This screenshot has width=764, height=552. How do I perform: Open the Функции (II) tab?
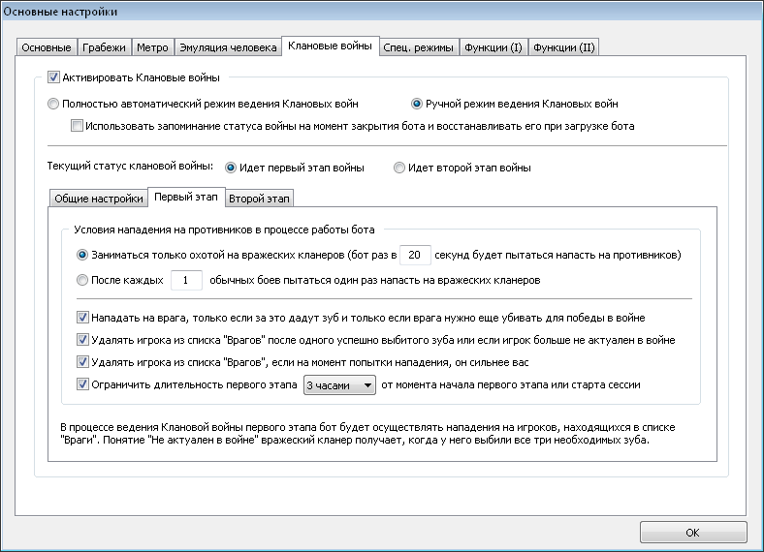click(563, 47)
